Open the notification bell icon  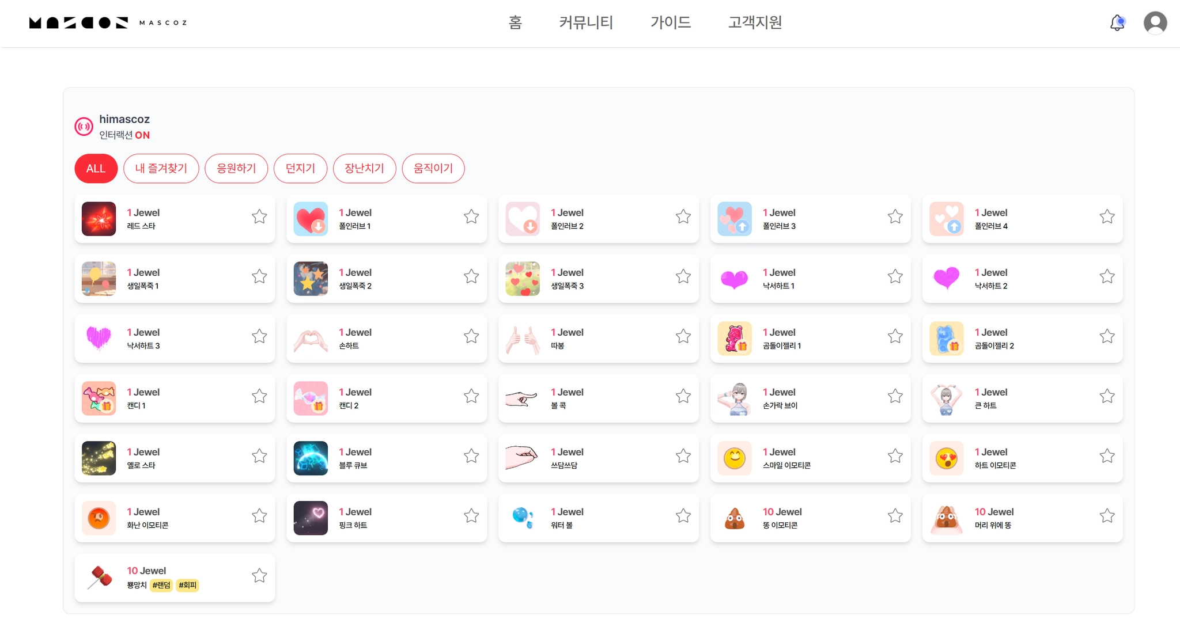(x=1117, y=23)
